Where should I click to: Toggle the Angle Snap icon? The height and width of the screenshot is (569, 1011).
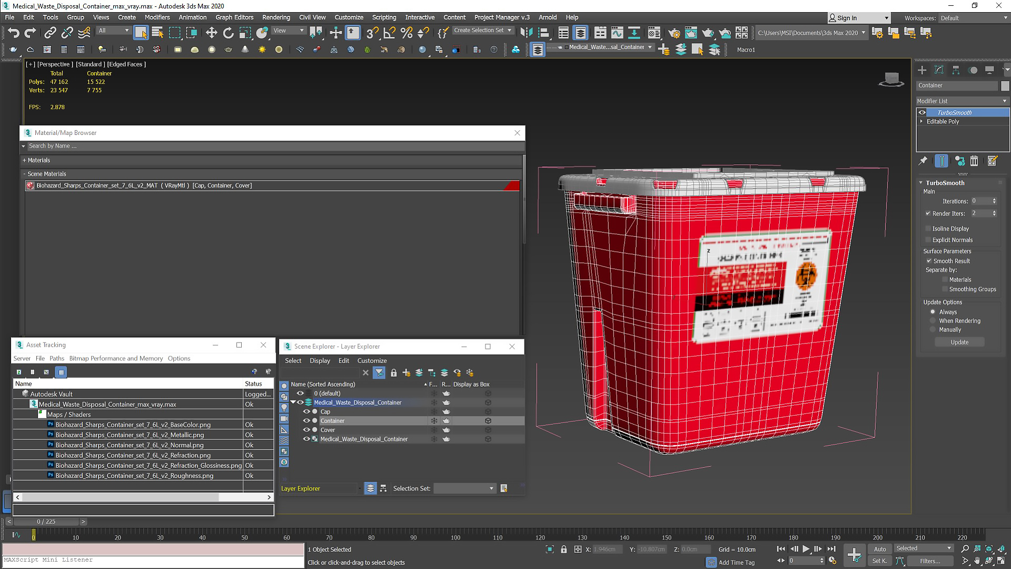[x=389, y=33]
